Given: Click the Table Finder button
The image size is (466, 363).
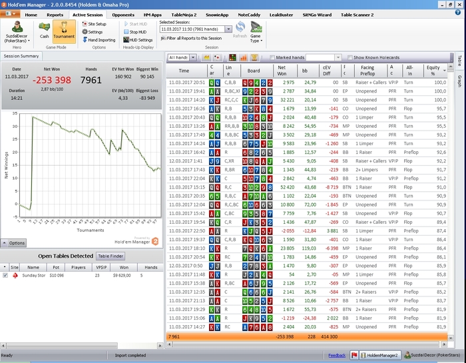Looking at the screenshot, I should 111,256.
